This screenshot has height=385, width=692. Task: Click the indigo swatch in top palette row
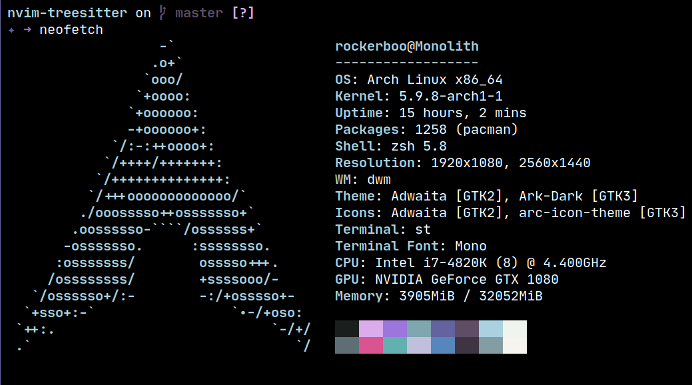point(443,329)
